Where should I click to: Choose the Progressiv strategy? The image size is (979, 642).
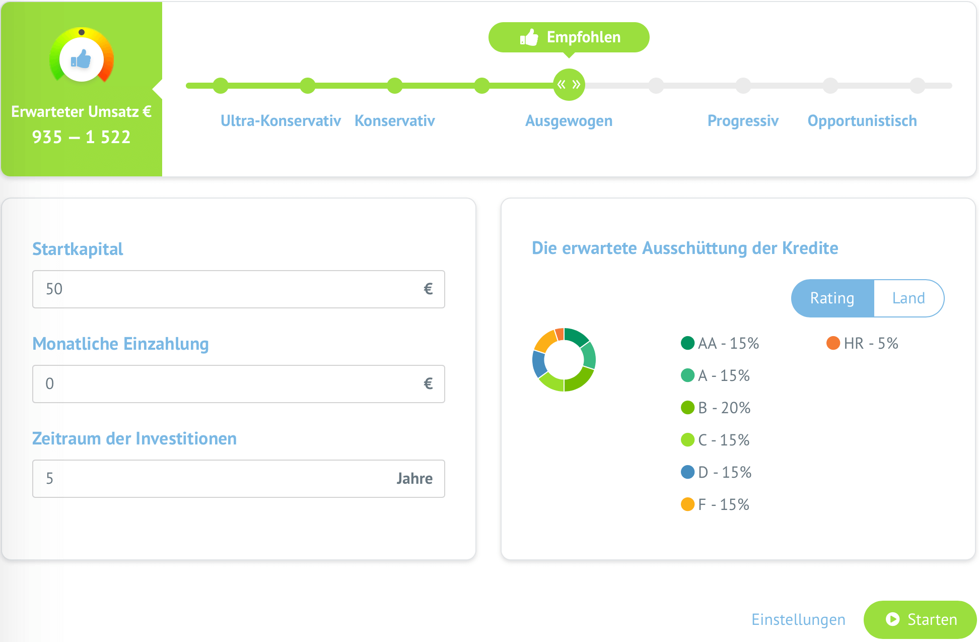[743, 121]
